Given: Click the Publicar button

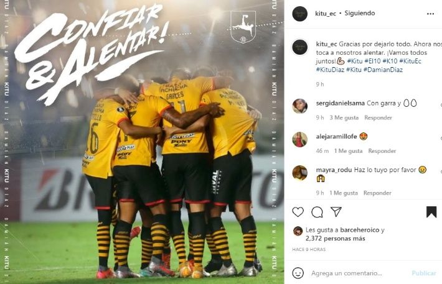Looking at the screenshot, I should click(x=424, y=273).
